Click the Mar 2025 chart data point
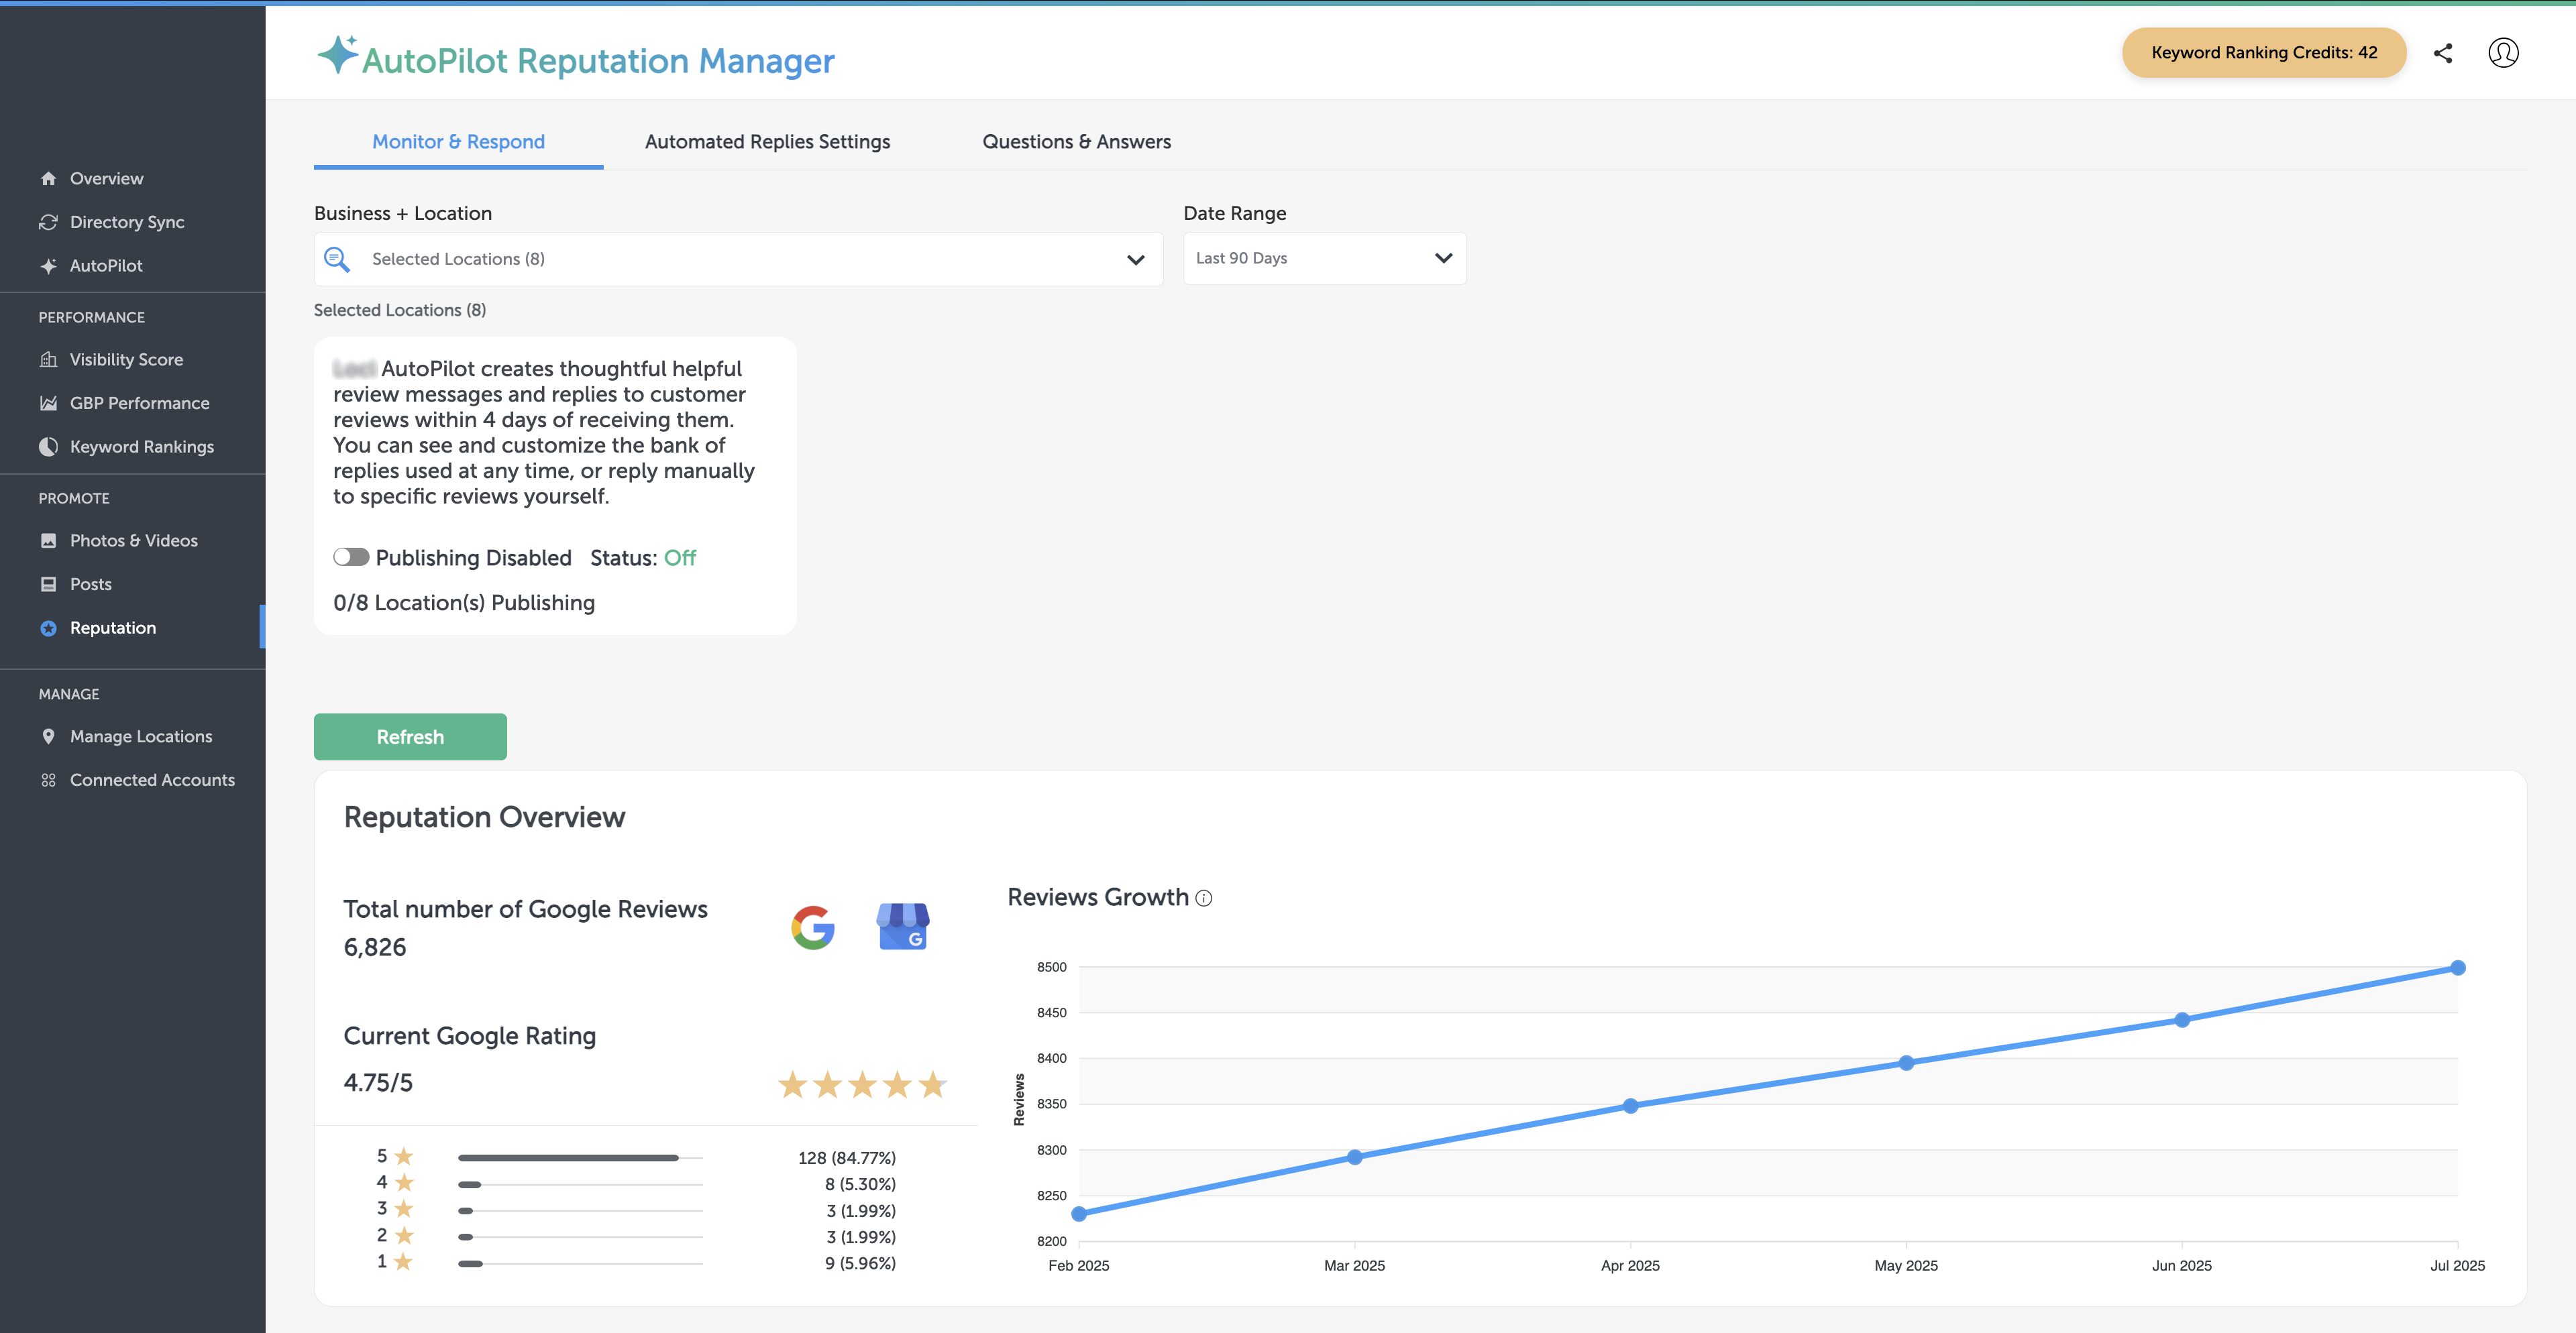This screenshot has width=2576, height=1333. point(1355,1157)
